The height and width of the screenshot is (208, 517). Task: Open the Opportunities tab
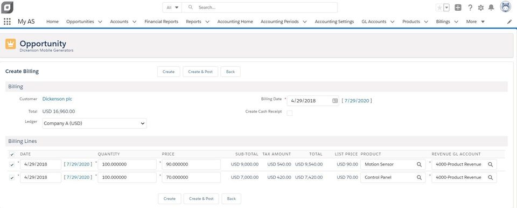point(80,22)
